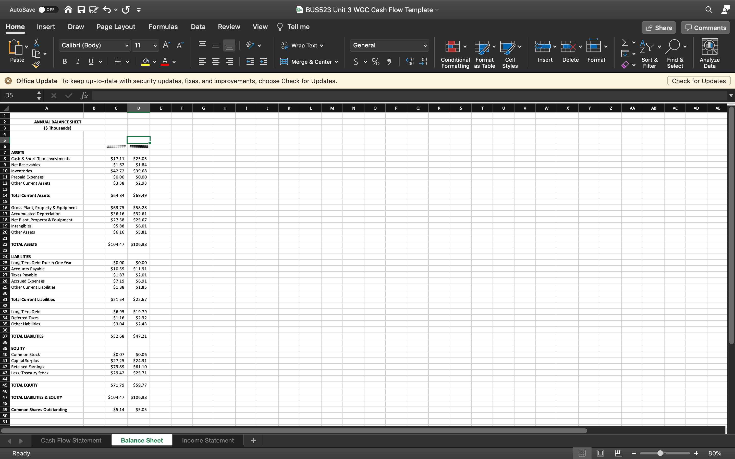Screen dimensions: 735x459
Task: Click the Check for Updates button
Action: pyautogui.click(x=699, y=81)
